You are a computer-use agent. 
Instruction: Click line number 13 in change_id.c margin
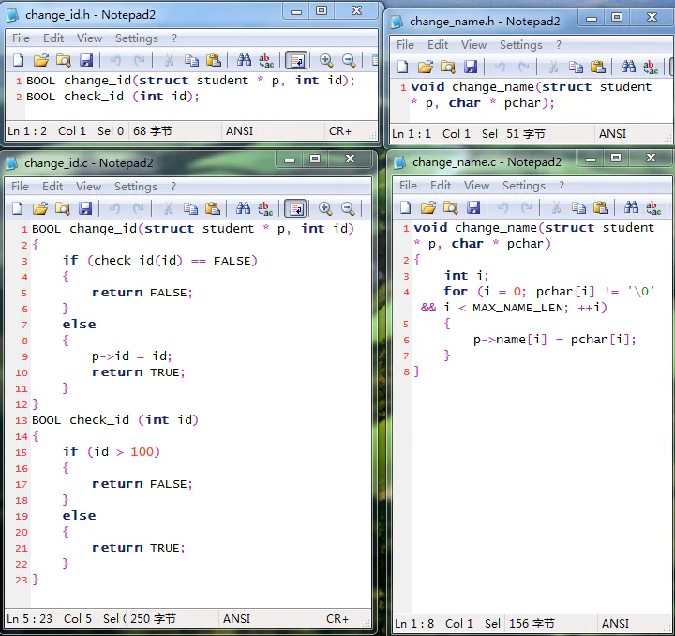pyautogui.click(x=21, y=420)
